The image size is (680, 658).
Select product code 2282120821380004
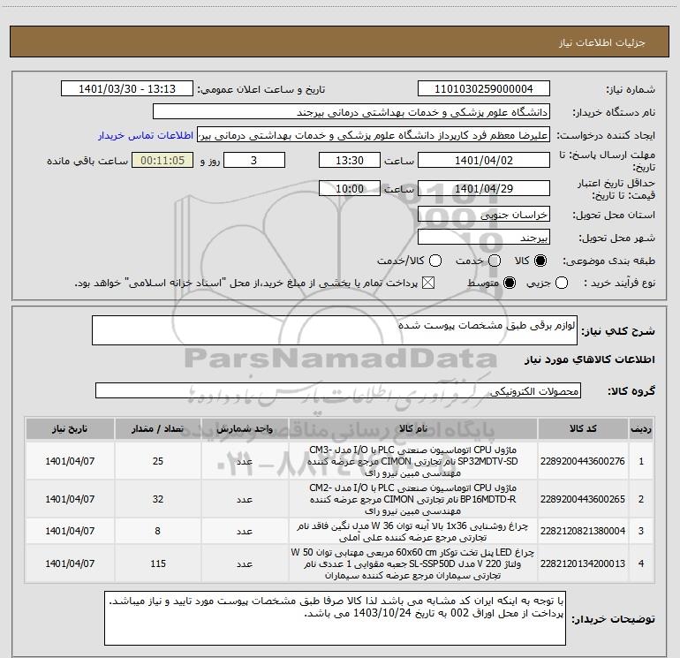click(583, 531)
